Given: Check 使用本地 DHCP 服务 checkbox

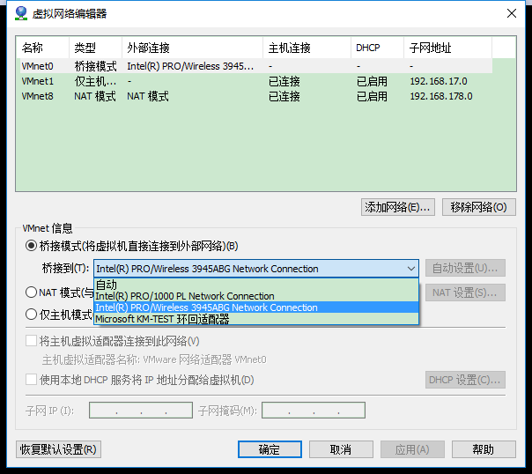Looking at the screenshot, I should (x=31, y=380).
